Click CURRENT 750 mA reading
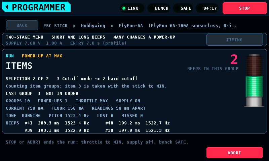The width and height of the screenshot is (269, 161). click(x=25, y=108)
